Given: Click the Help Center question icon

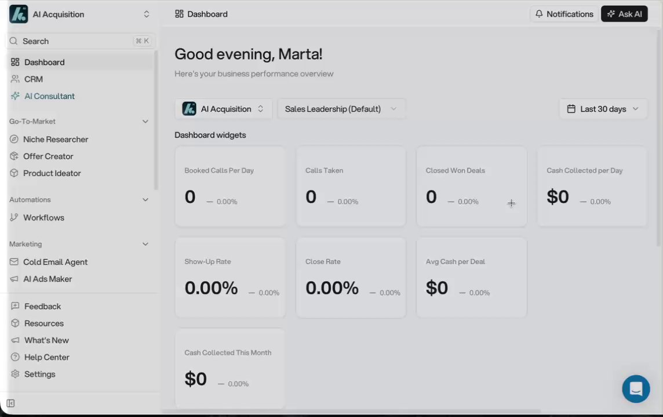Looking at the screenshot, I should pyautogui.click(x=15, y=357).
